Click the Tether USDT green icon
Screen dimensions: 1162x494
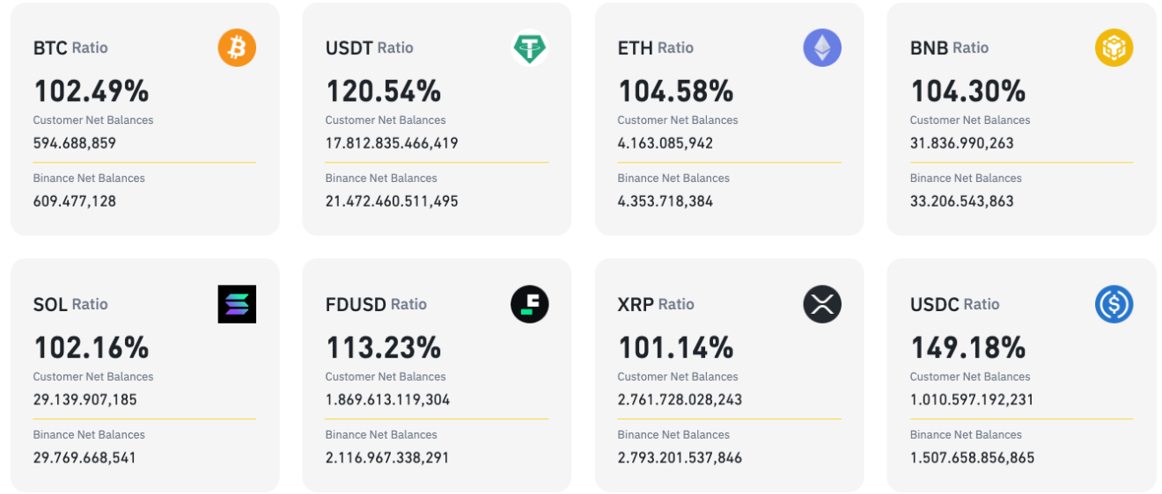529,47
